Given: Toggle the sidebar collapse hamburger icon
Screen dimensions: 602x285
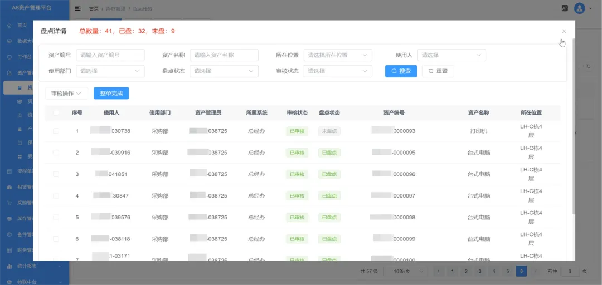Looking at the screenshot, I should 77,8.
